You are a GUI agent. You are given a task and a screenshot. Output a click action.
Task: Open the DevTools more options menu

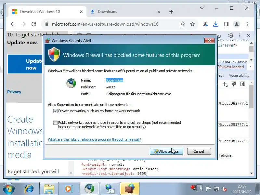[x=240, y=35]
